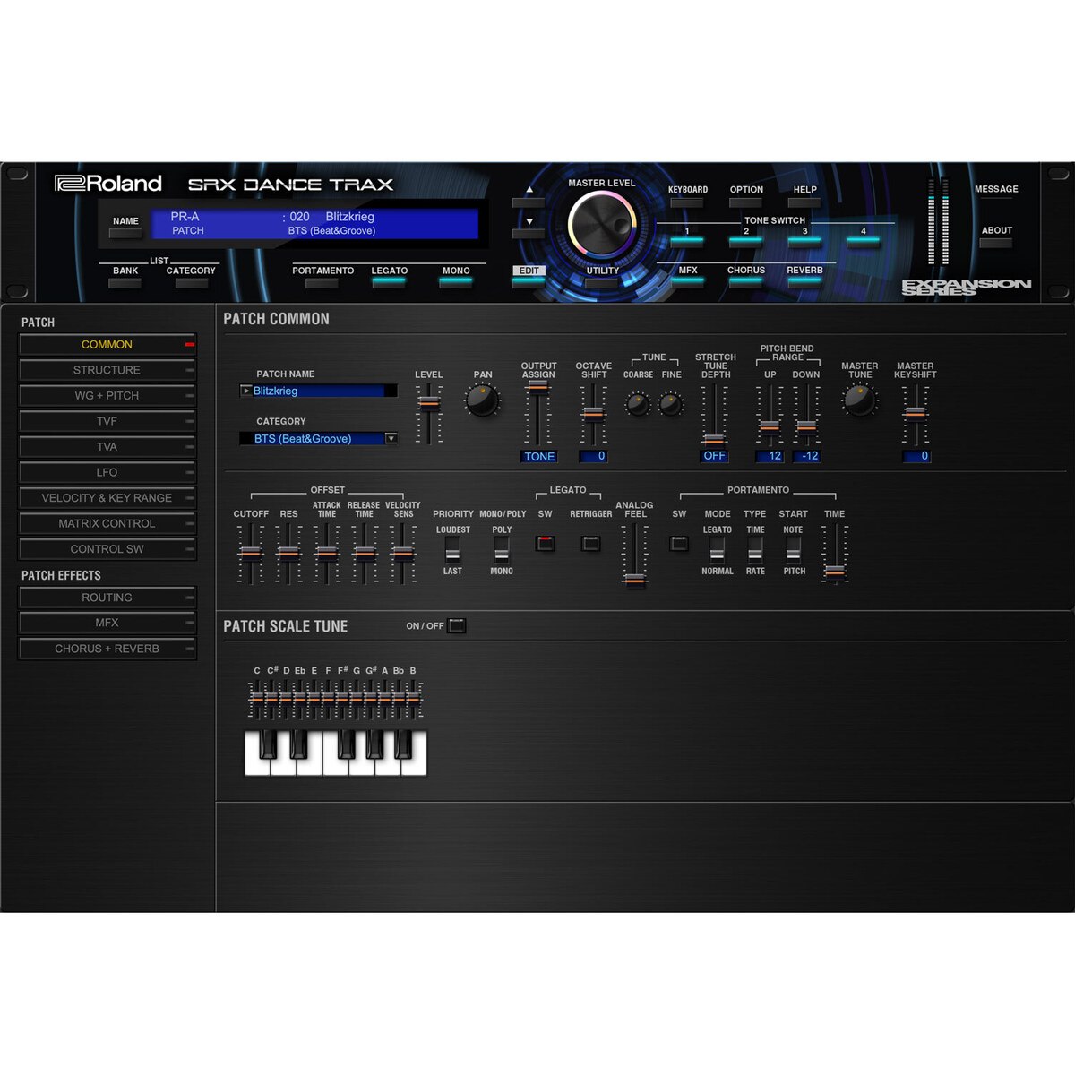Flip the Portamento Type switch

pyautogui.click(x=755, y=549)
